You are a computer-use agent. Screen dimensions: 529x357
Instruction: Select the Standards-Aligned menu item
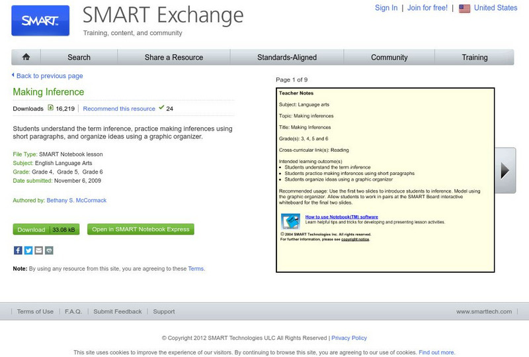[x=286, y=58]
